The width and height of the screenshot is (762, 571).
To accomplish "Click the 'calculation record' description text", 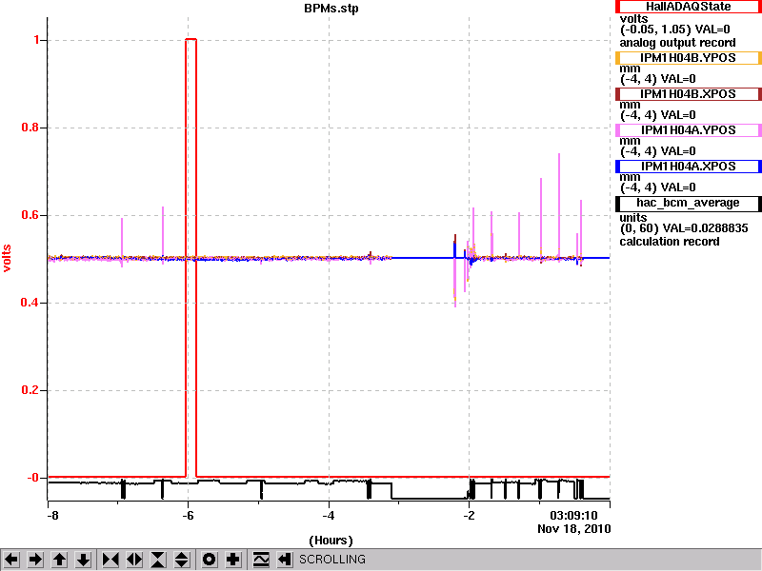I will 670,242.
